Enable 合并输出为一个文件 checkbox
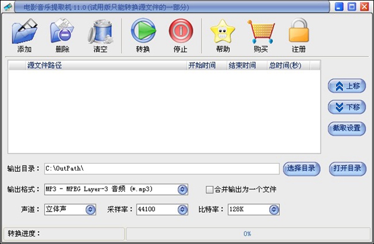 pyautogui.click(x=209, y=190)
